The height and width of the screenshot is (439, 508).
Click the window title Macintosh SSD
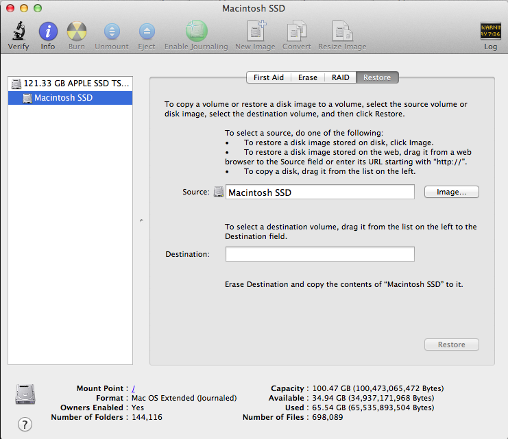[254, 8]
